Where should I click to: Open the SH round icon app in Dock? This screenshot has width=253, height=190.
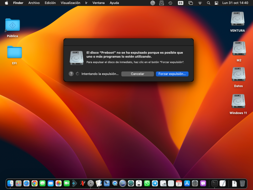[123, 183]
